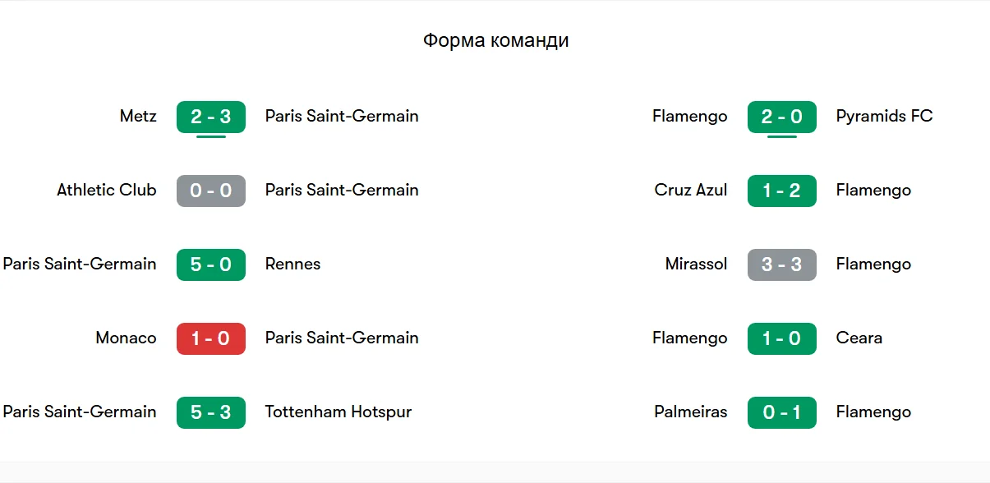990x483 pixels.
Task: Select the Monaco team name
Action: [126, 338]
